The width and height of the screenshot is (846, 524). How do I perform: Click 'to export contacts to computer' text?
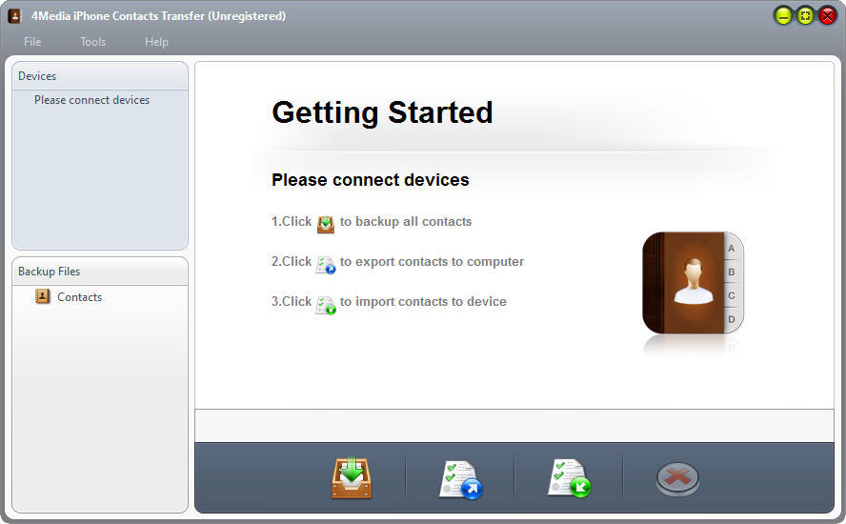click(432, 261)
